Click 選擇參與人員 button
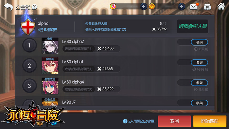Screen dimensions: 229x129 [193, 26]
